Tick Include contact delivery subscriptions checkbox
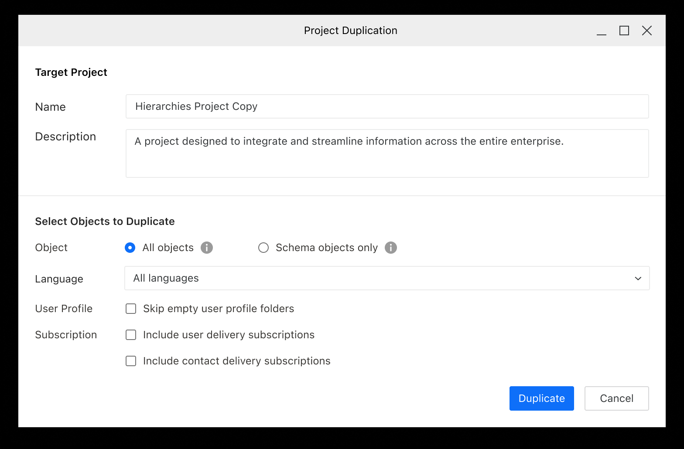This screenshot has height=449, width=684. tap(131, 361)
